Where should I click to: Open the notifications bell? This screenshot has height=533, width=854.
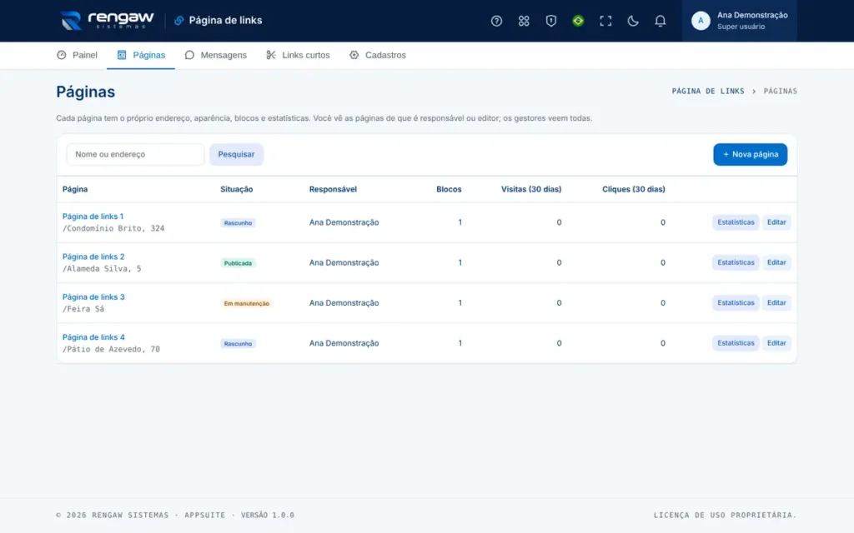661,21
